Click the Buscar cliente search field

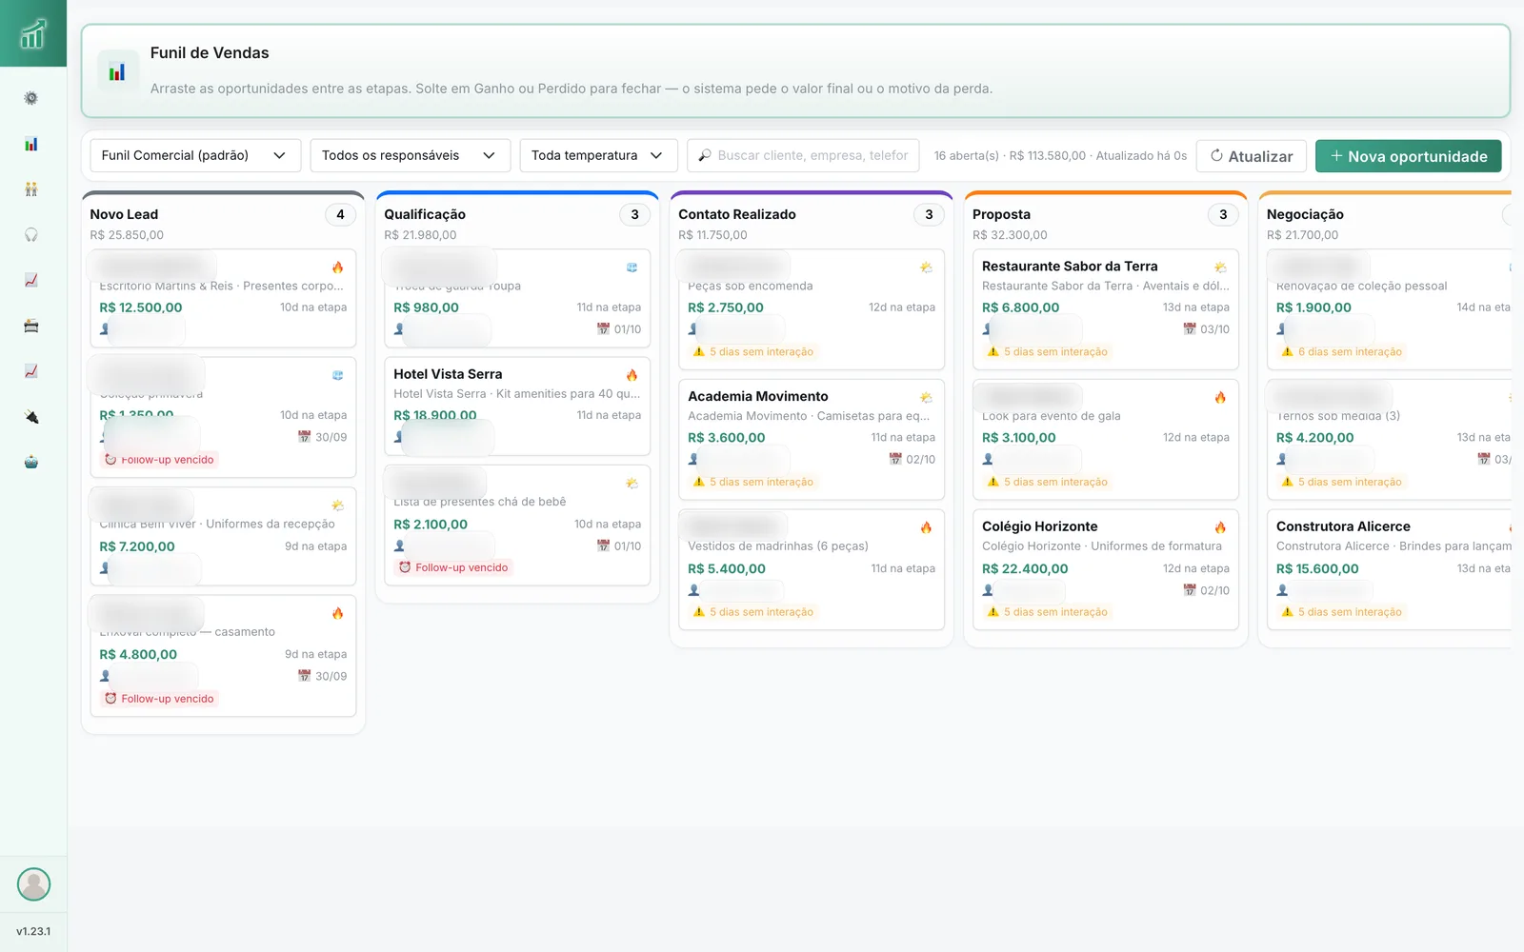tap(803, 155)
